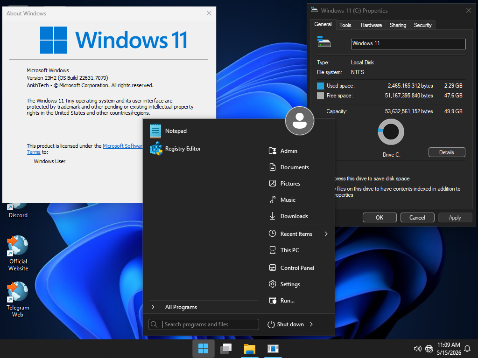
Task: Open This PC from the Start menu
Action: [284, 250]
